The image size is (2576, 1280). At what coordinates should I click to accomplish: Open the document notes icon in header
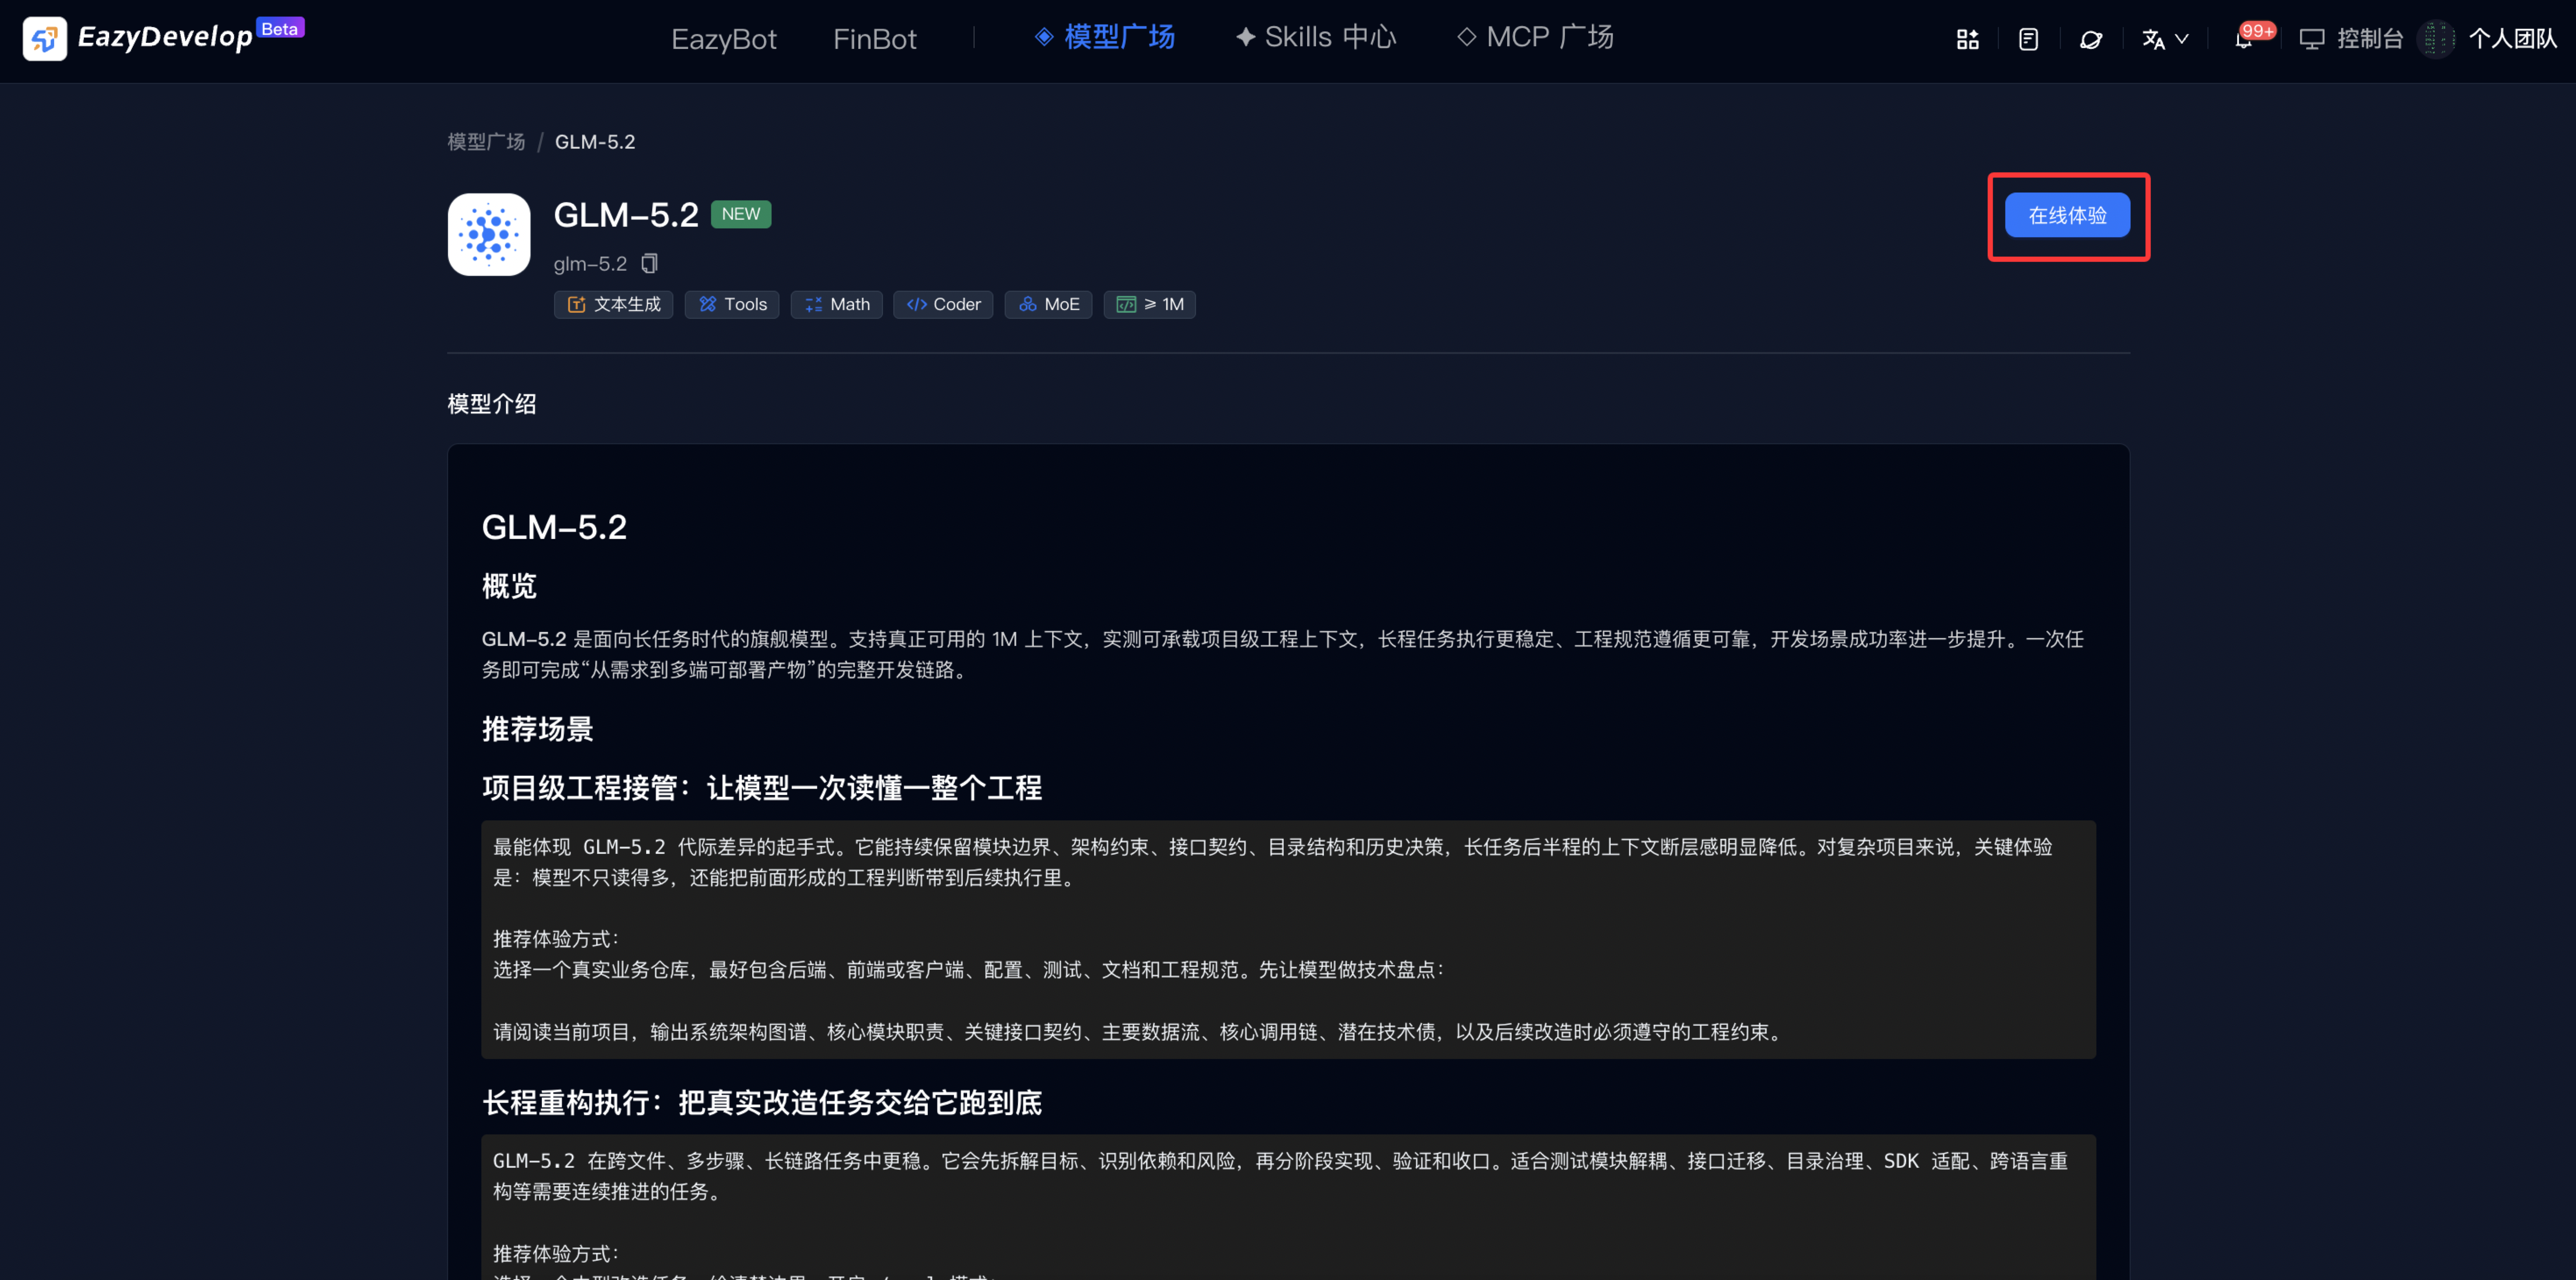[x=2028, y=39]
